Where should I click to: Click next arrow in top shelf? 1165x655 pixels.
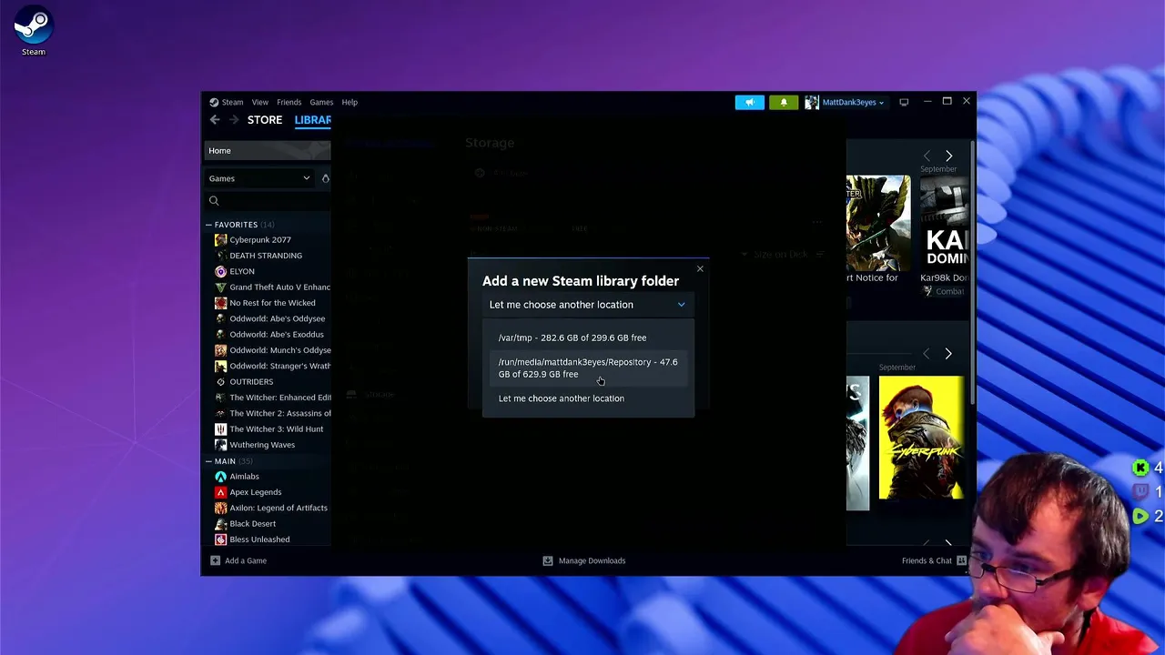948,156
